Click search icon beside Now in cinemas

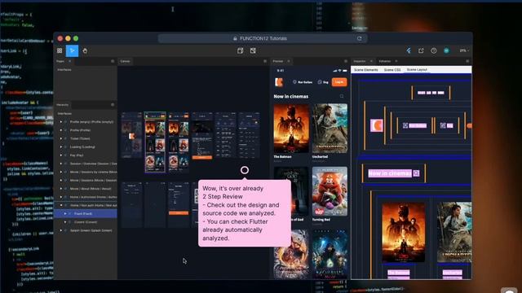[342, 96]
